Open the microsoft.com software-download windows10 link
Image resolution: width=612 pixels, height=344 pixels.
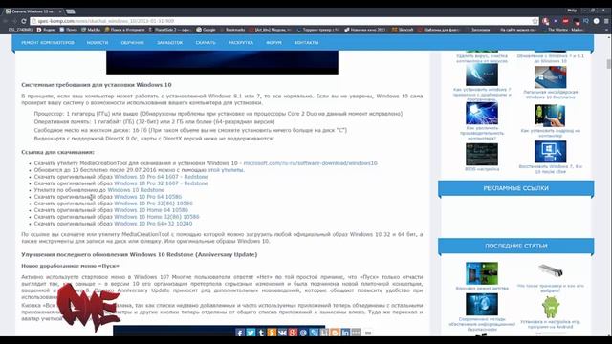pos(310,163)
